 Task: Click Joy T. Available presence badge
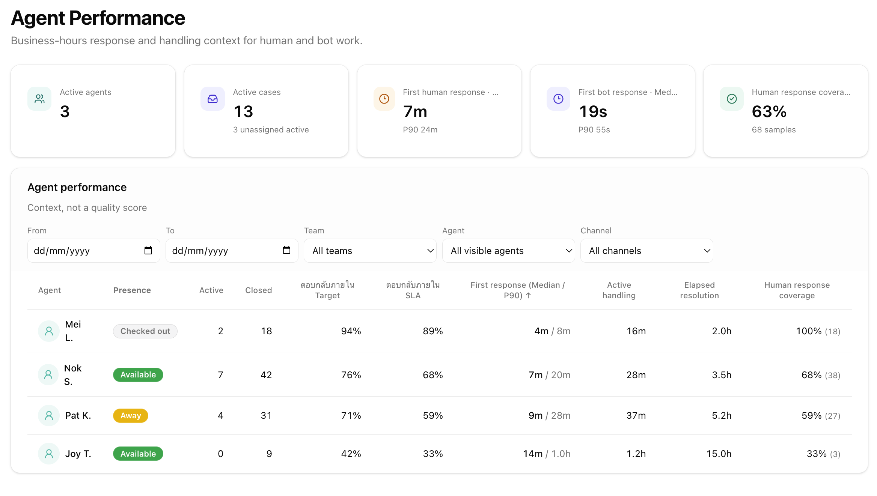pyautogui.click(x=138, y=454)
